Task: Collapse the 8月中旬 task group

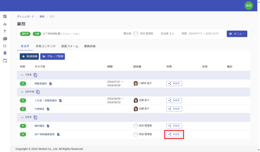Action: pos(22,92)
